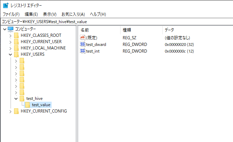Select the test_dward value name
The image size is (233, 142).
(x=96, y=45)
